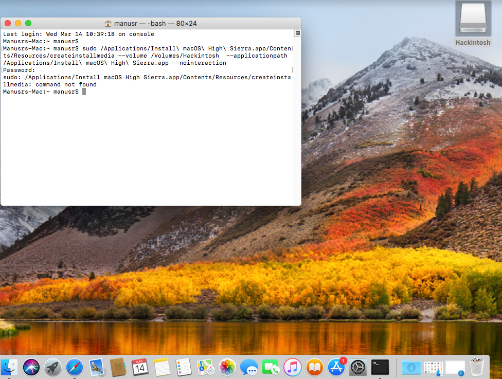Open Messages speech bubble icon
The height and width of the screenshot is (379, 502).
click(x=249, y=367)
